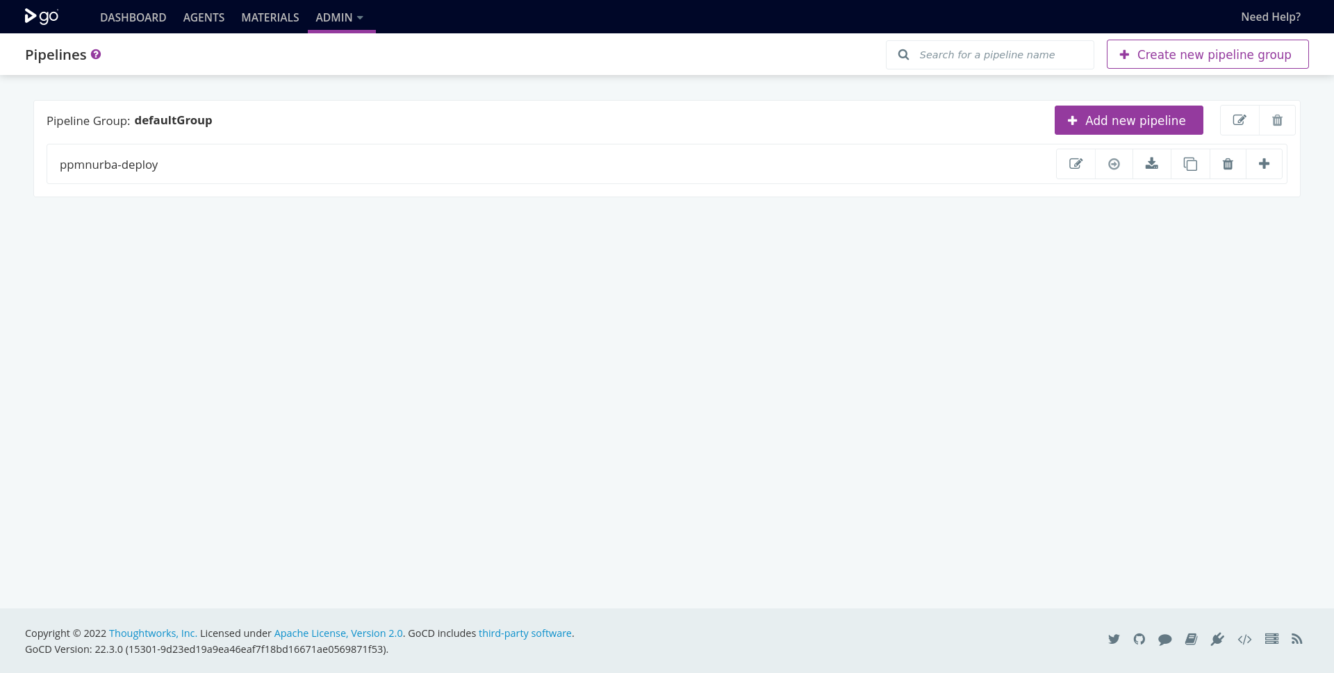Delete the defaultGroup pipeline group

(x=1277, y=120)
